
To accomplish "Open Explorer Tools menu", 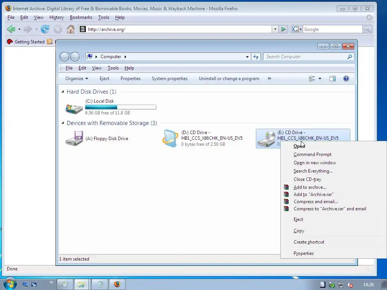I will point(113,68).
